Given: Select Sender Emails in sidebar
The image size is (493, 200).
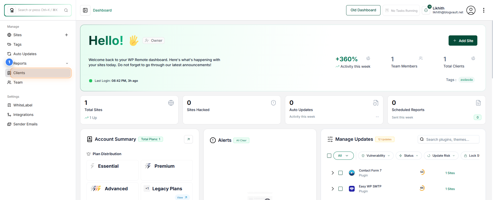Looking at the screenshot, I should (x=25, y=124).
